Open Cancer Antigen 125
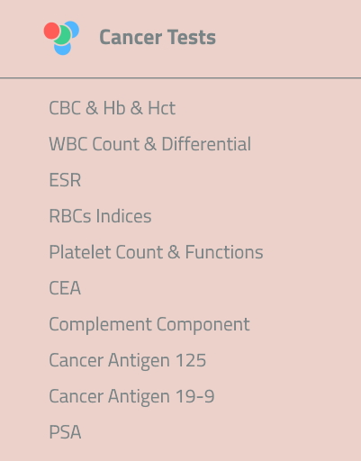 128,360
